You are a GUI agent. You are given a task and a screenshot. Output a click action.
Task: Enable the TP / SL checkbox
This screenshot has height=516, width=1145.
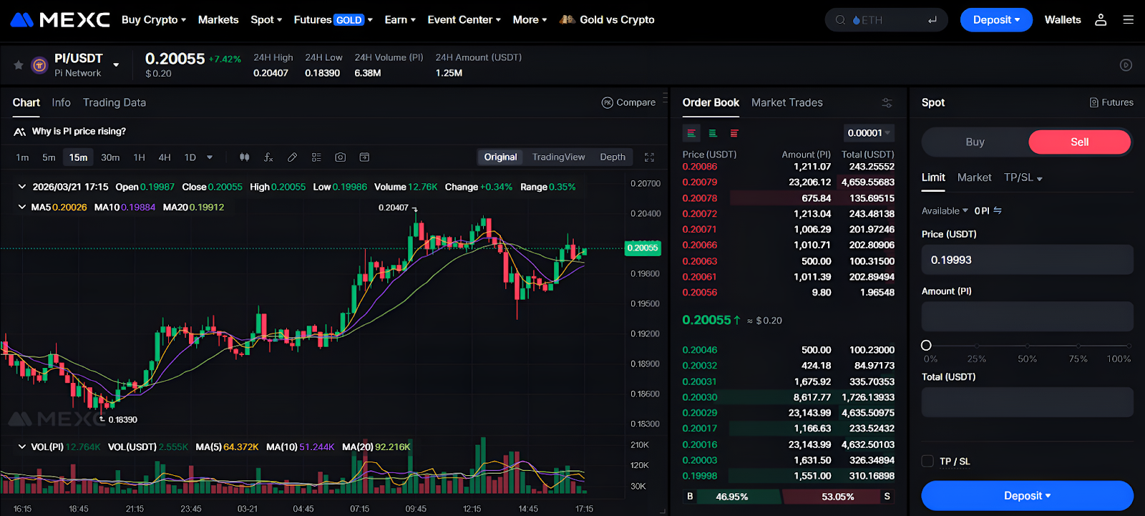927,461
